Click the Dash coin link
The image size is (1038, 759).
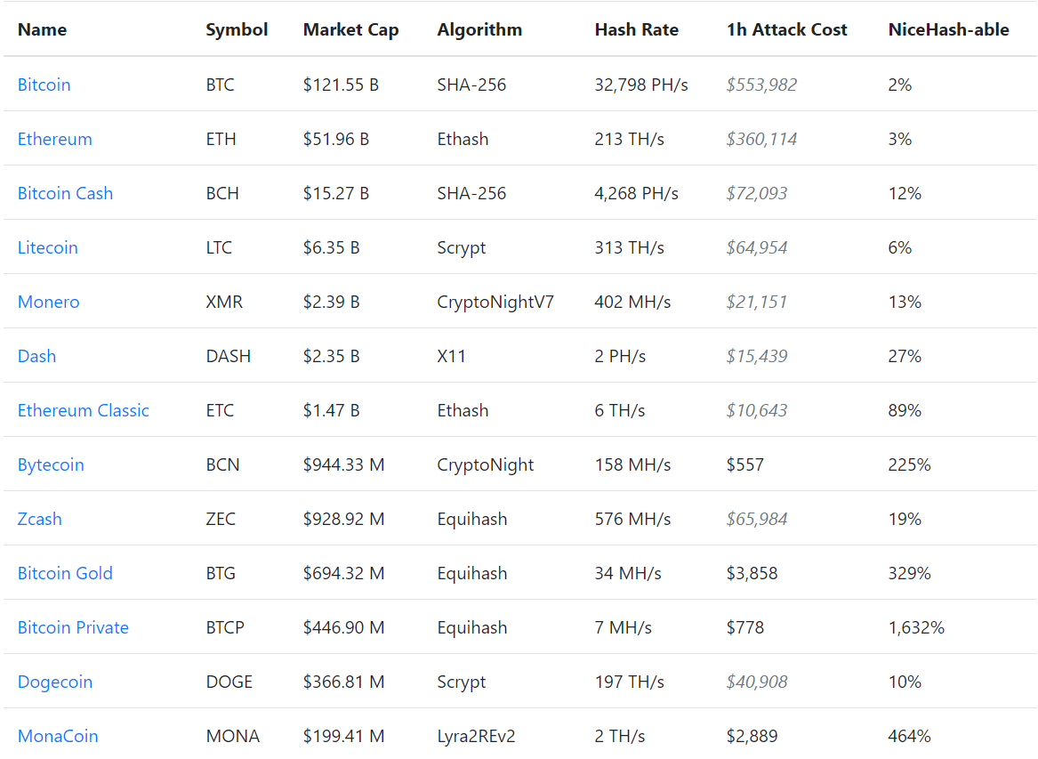pos(36,356)
